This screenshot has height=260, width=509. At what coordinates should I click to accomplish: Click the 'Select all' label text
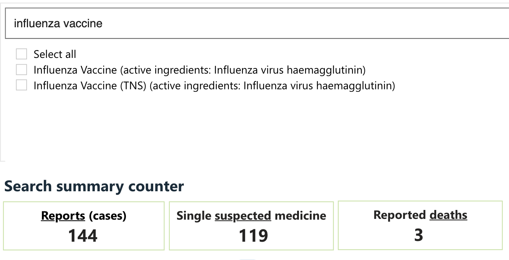click(55, 54)
